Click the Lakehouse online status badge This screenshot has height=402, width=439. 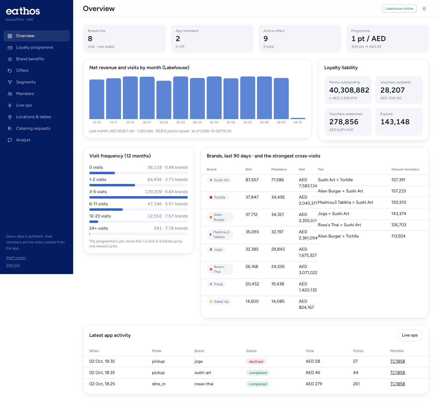(399, 9)
